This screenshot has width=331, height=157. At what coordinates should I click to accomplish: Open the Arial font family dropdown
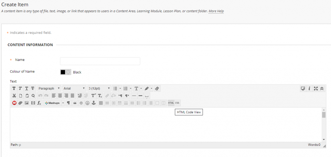[74, 88]
